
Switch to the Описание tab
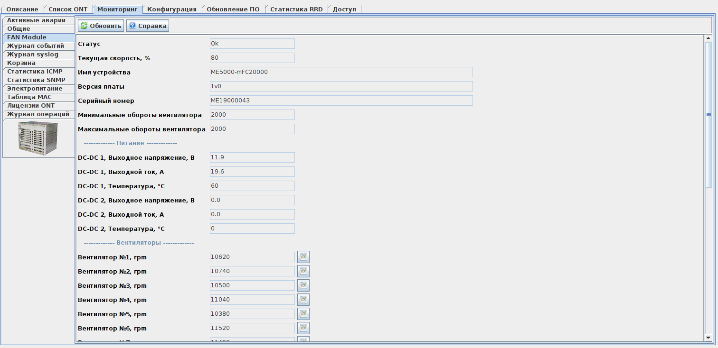coord(22,9)
